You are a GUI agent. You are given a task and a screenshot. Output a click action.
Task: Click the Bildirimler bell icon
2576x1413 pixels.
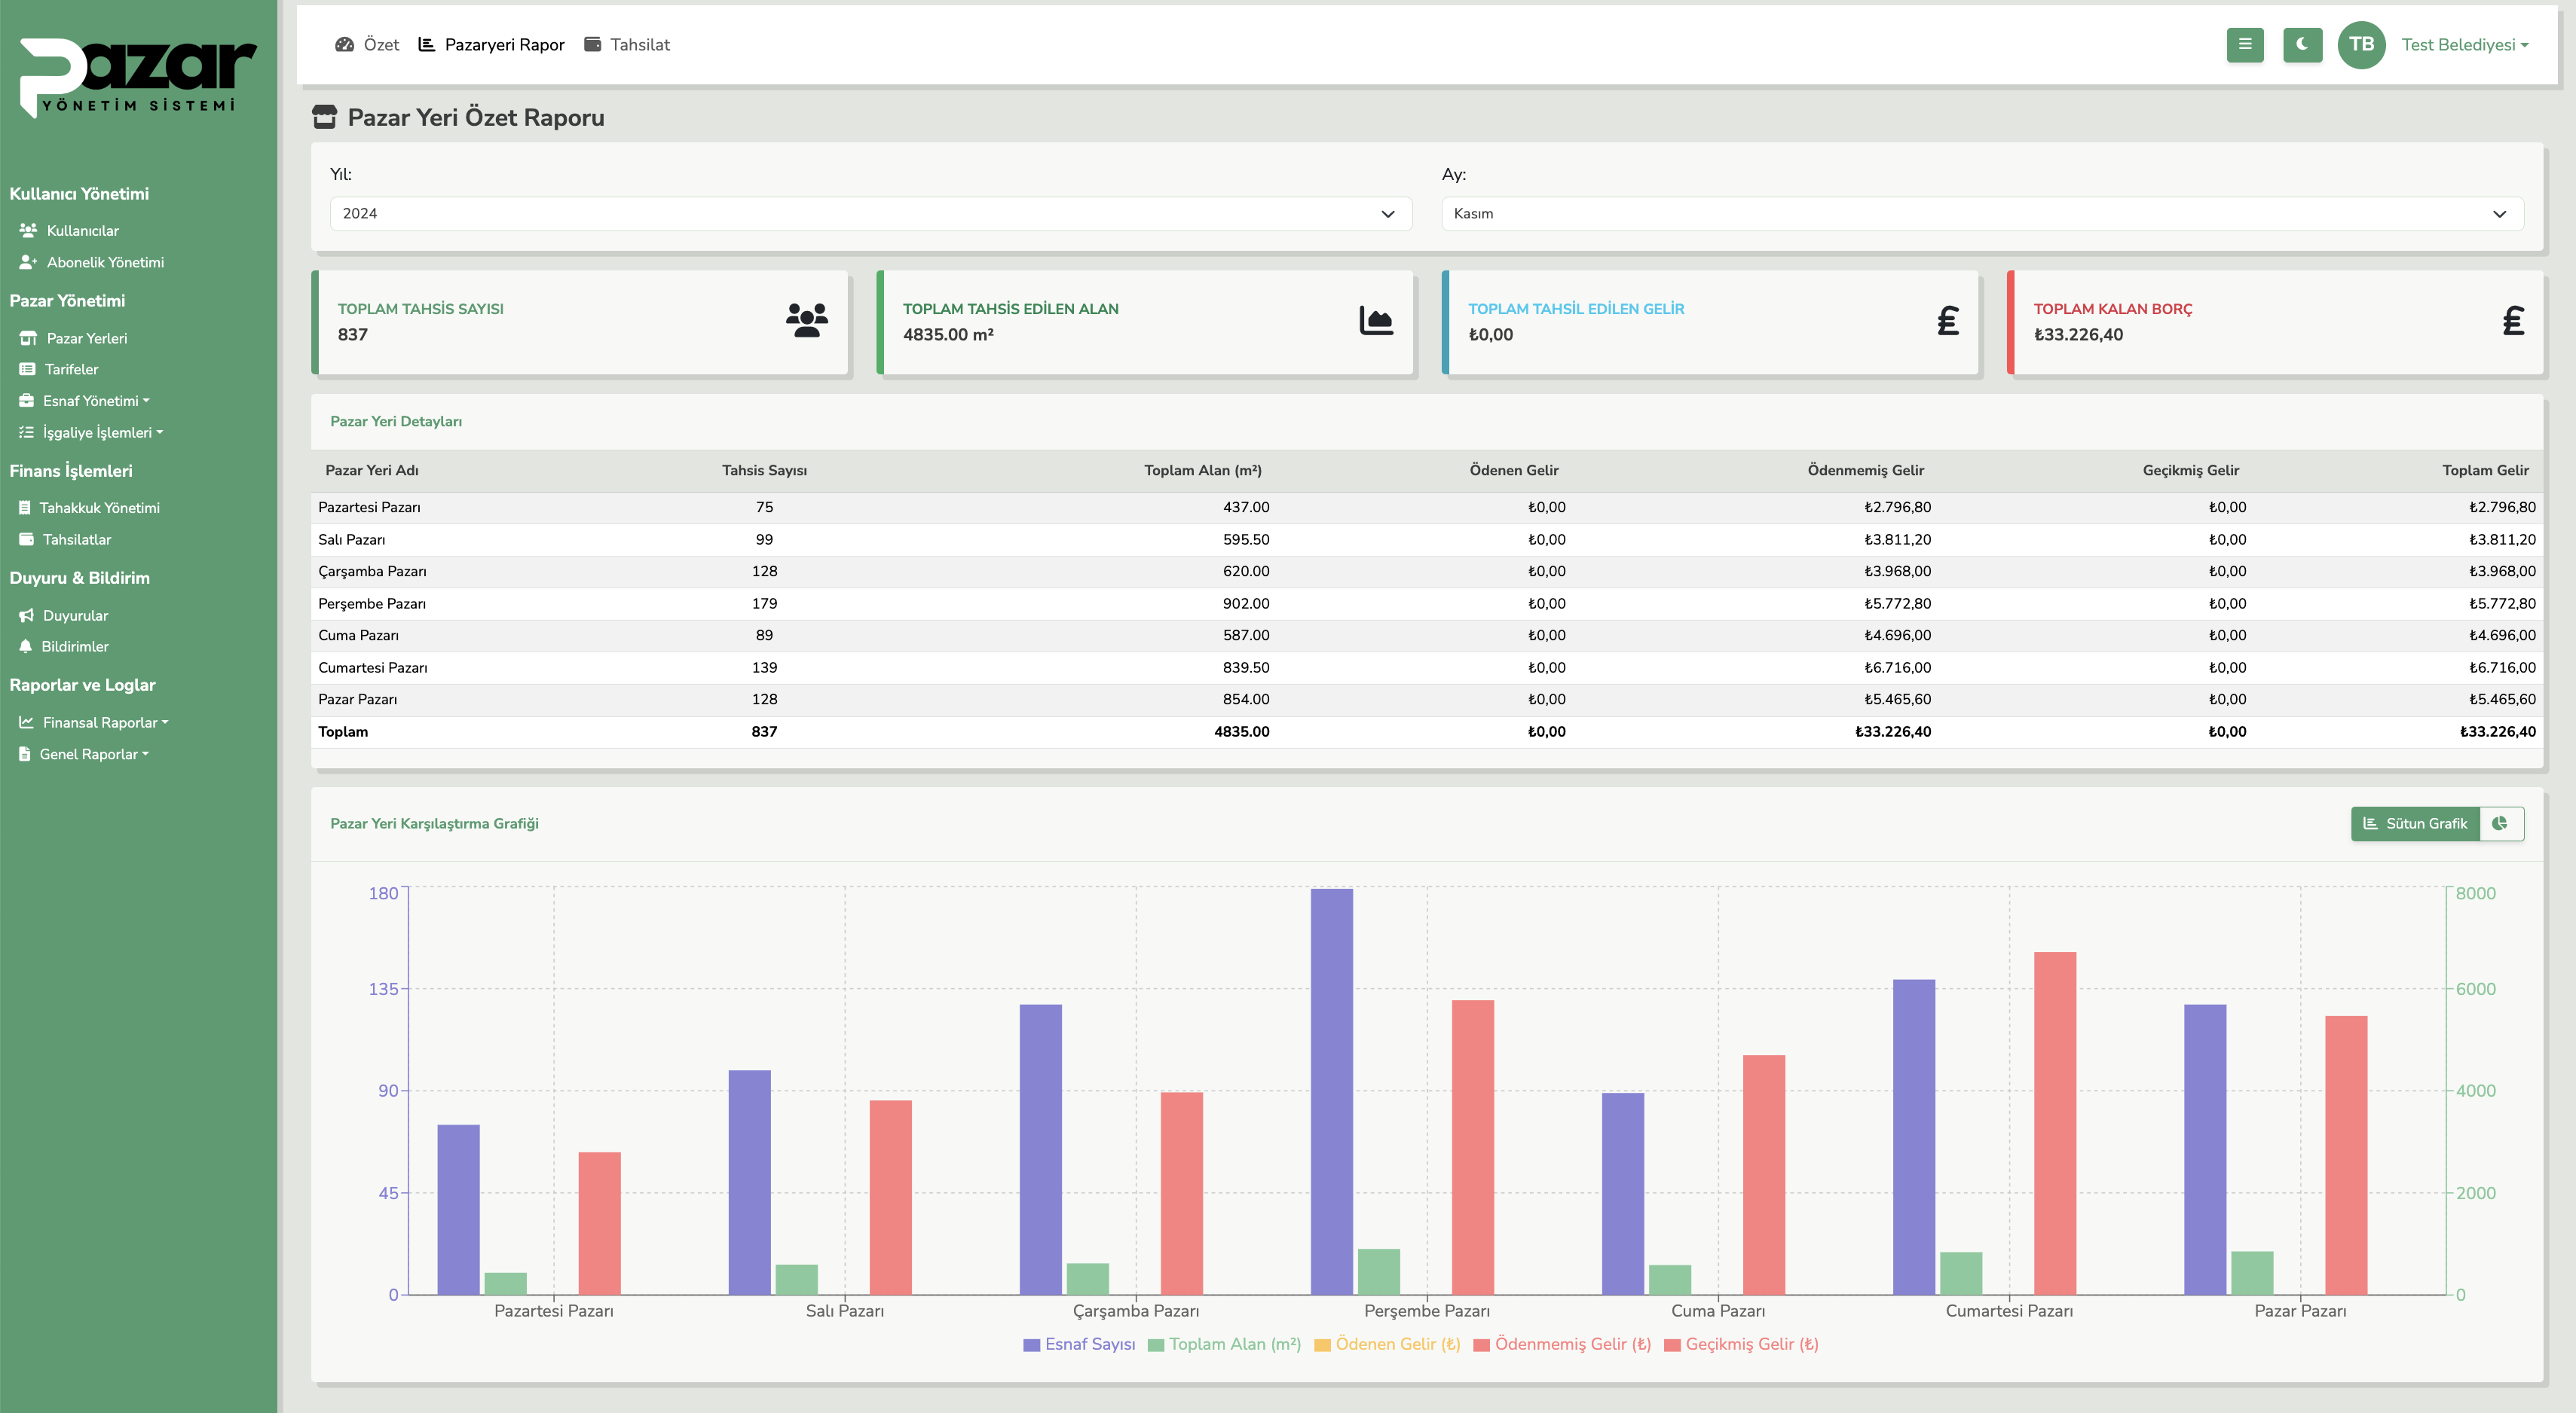point(26,646)
